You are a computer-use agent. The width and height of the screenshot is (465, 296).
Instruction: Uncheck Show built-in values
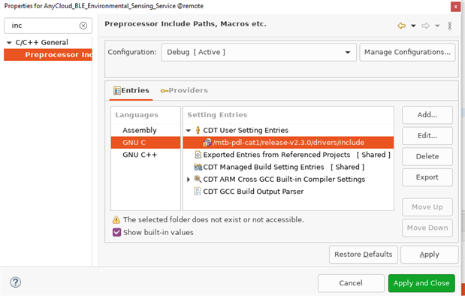point(117,232)
